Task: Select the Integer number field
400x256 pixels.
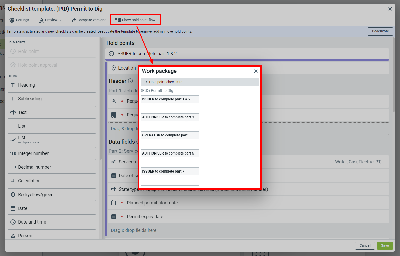Action: pyautogui.click(x=52, y=153)
